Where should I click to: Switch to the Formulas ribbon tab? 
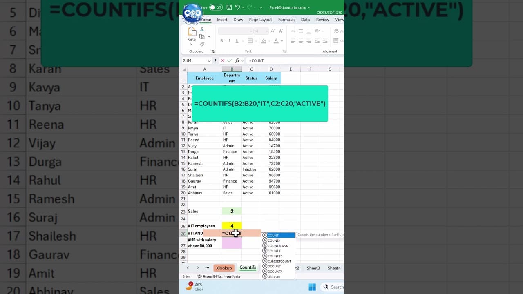[286, 20]
